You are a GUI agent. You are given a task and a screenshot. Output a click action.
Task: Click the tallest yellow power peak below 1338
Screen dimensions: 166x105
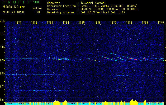tap(134, 102)
